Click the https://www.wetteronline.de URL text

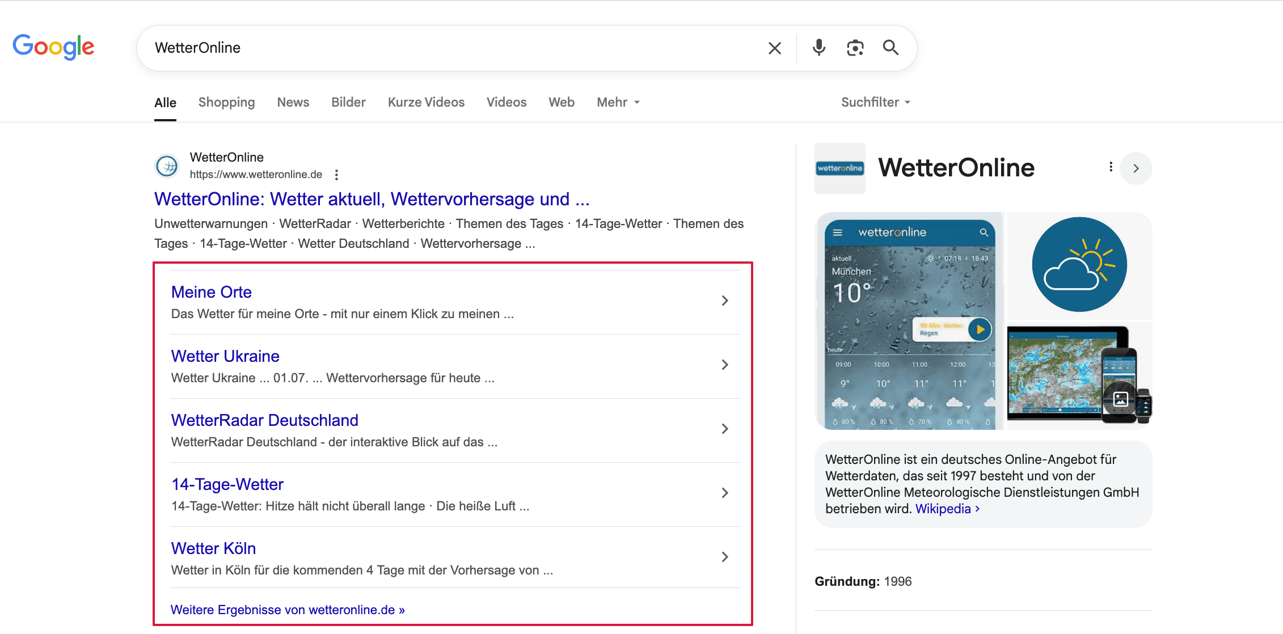tap(256, 175)
